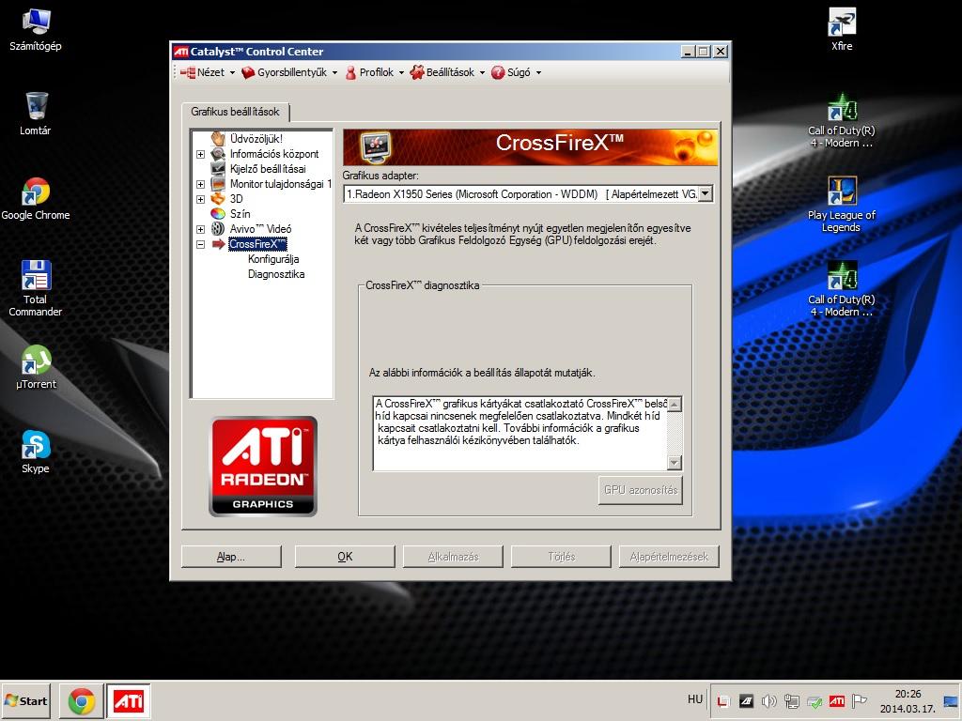Viewport: 962px width, 721px height.
Task: Select Konfigurálja in the tree
Action: pos(273,259)
